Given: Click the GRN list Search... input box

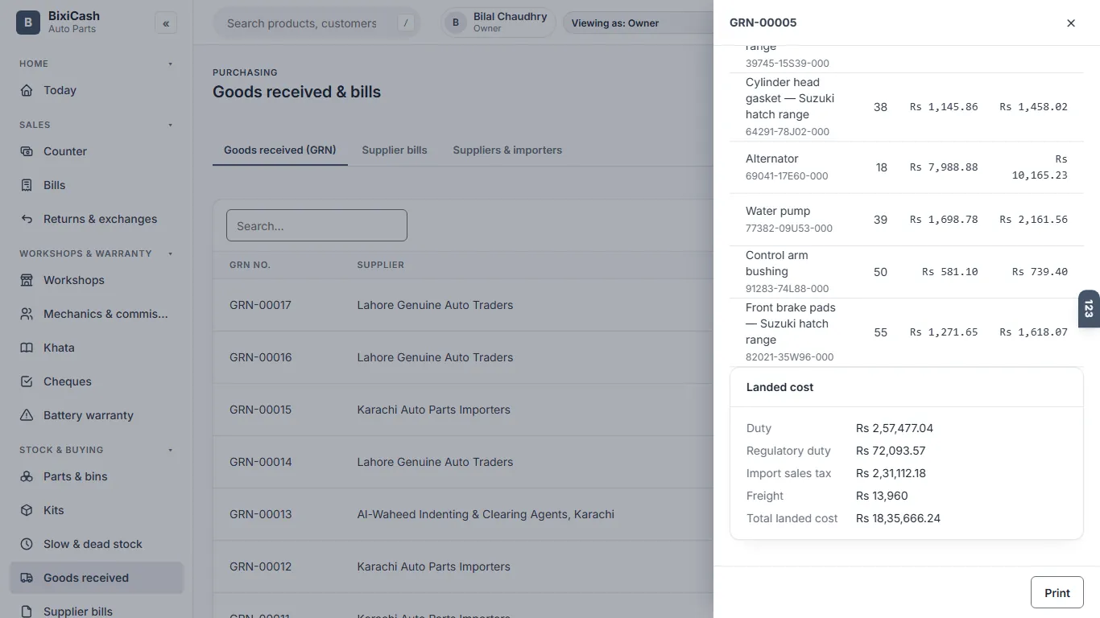Looking at the screenshot, I should point(316,225).
